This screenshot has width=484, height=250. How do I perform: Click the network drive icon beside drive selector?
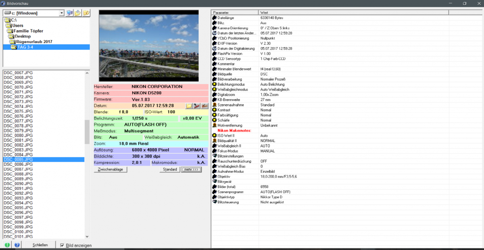pyautogui.click(x=70, y=13)
